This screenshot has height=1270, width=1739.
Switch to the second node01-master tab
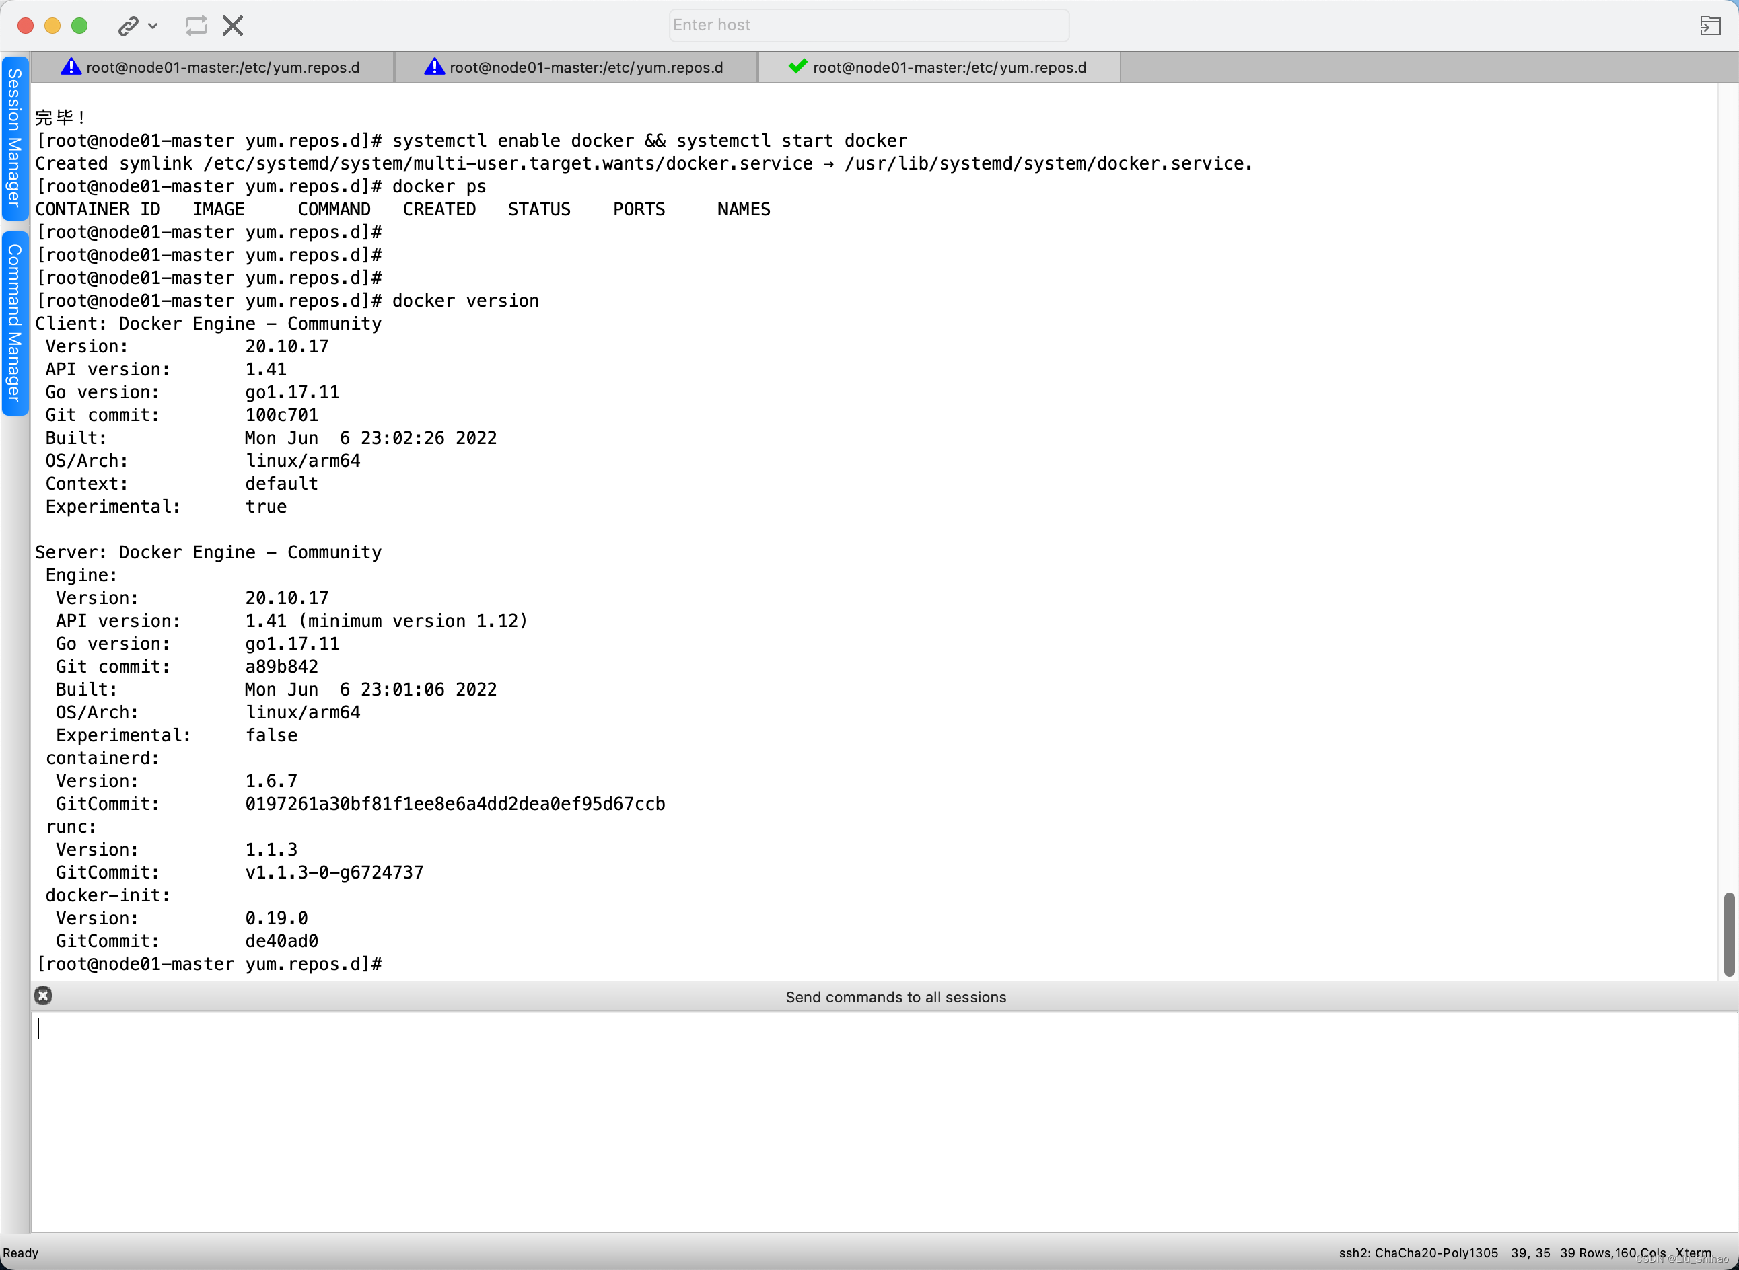[x=575, y=68]
